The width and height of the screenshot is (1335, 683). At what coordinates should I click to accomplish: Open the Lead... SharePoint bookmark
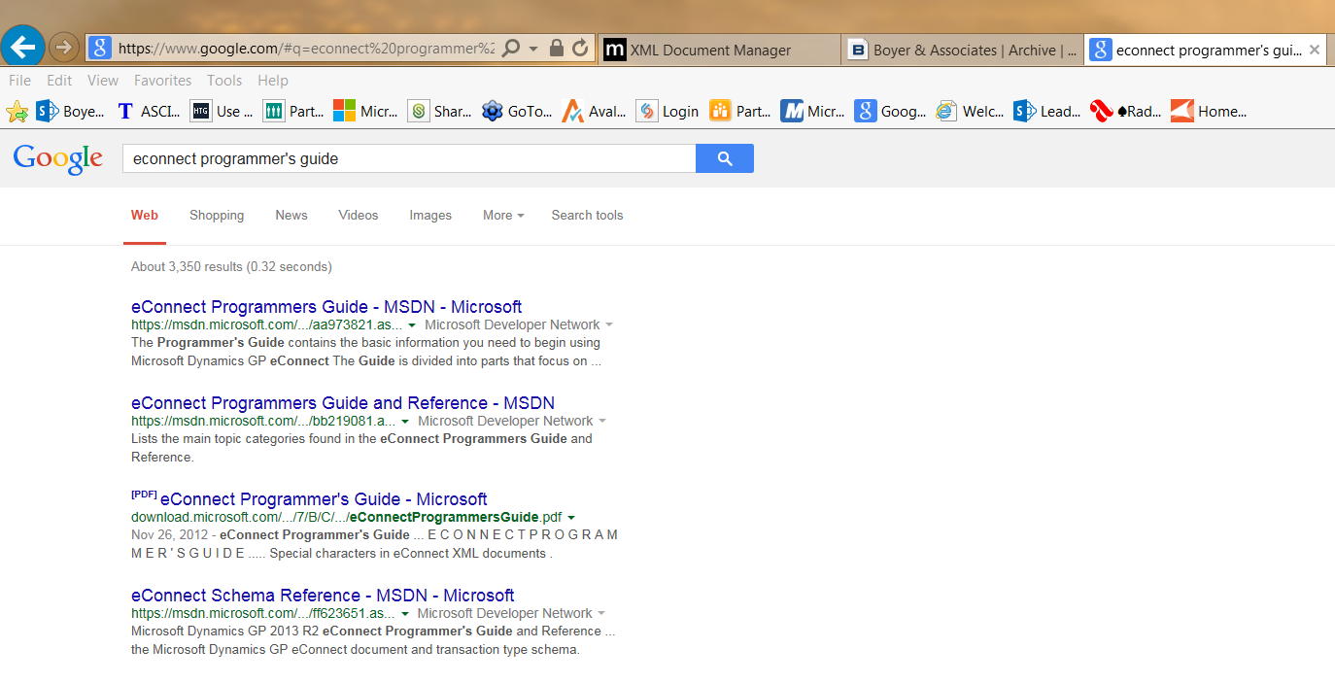tap(1046, 112)
